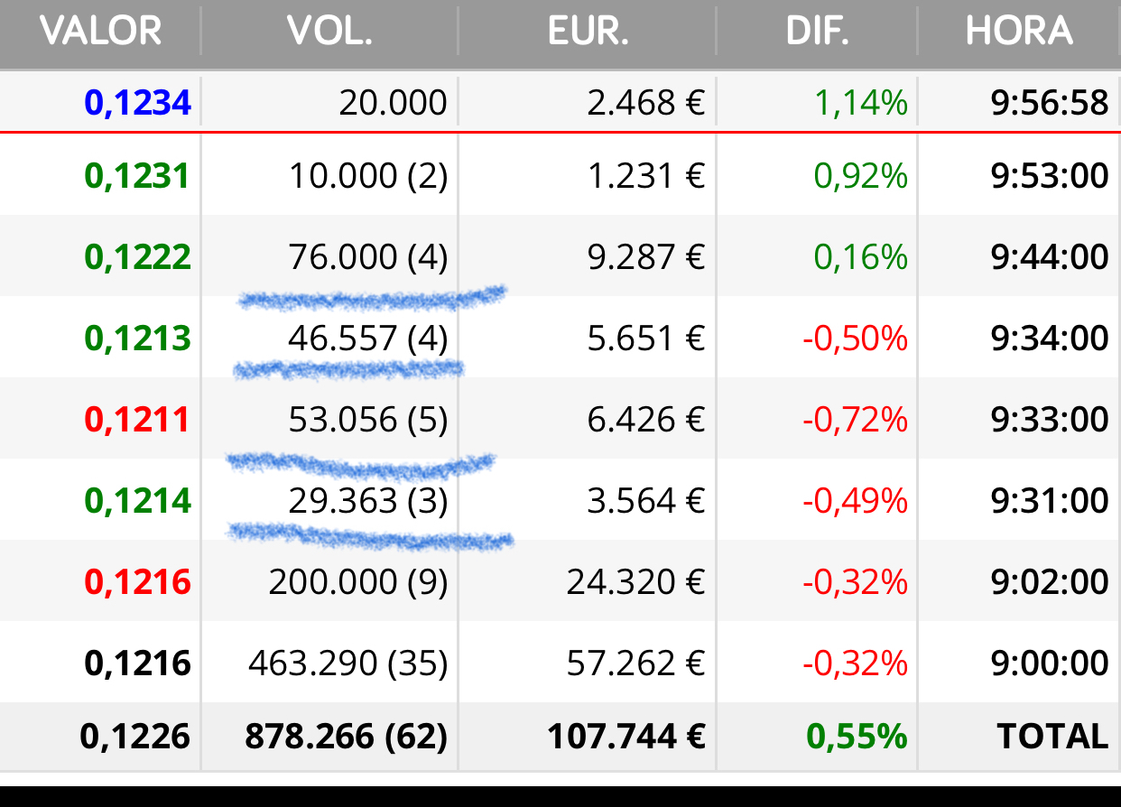Select the 9:02:00 time entry
The width and height of the screenshot is (1121, 807).
1049,582
